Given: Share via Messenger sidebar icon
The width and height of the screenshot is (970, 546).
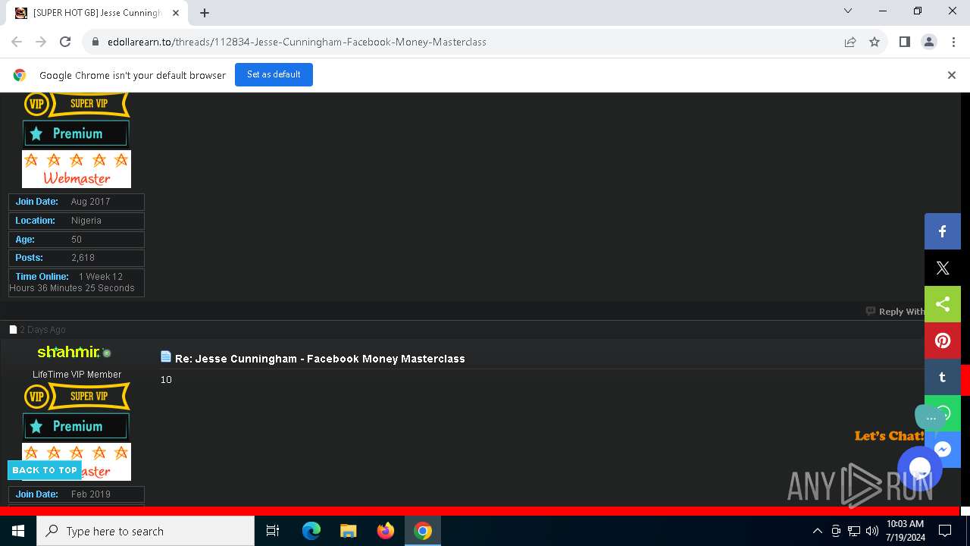Looking at the screenshot, I should [943, 450].
